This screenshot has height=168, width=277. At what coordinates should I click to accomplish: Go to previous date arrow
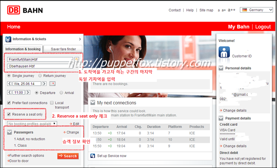click(9, 84)
